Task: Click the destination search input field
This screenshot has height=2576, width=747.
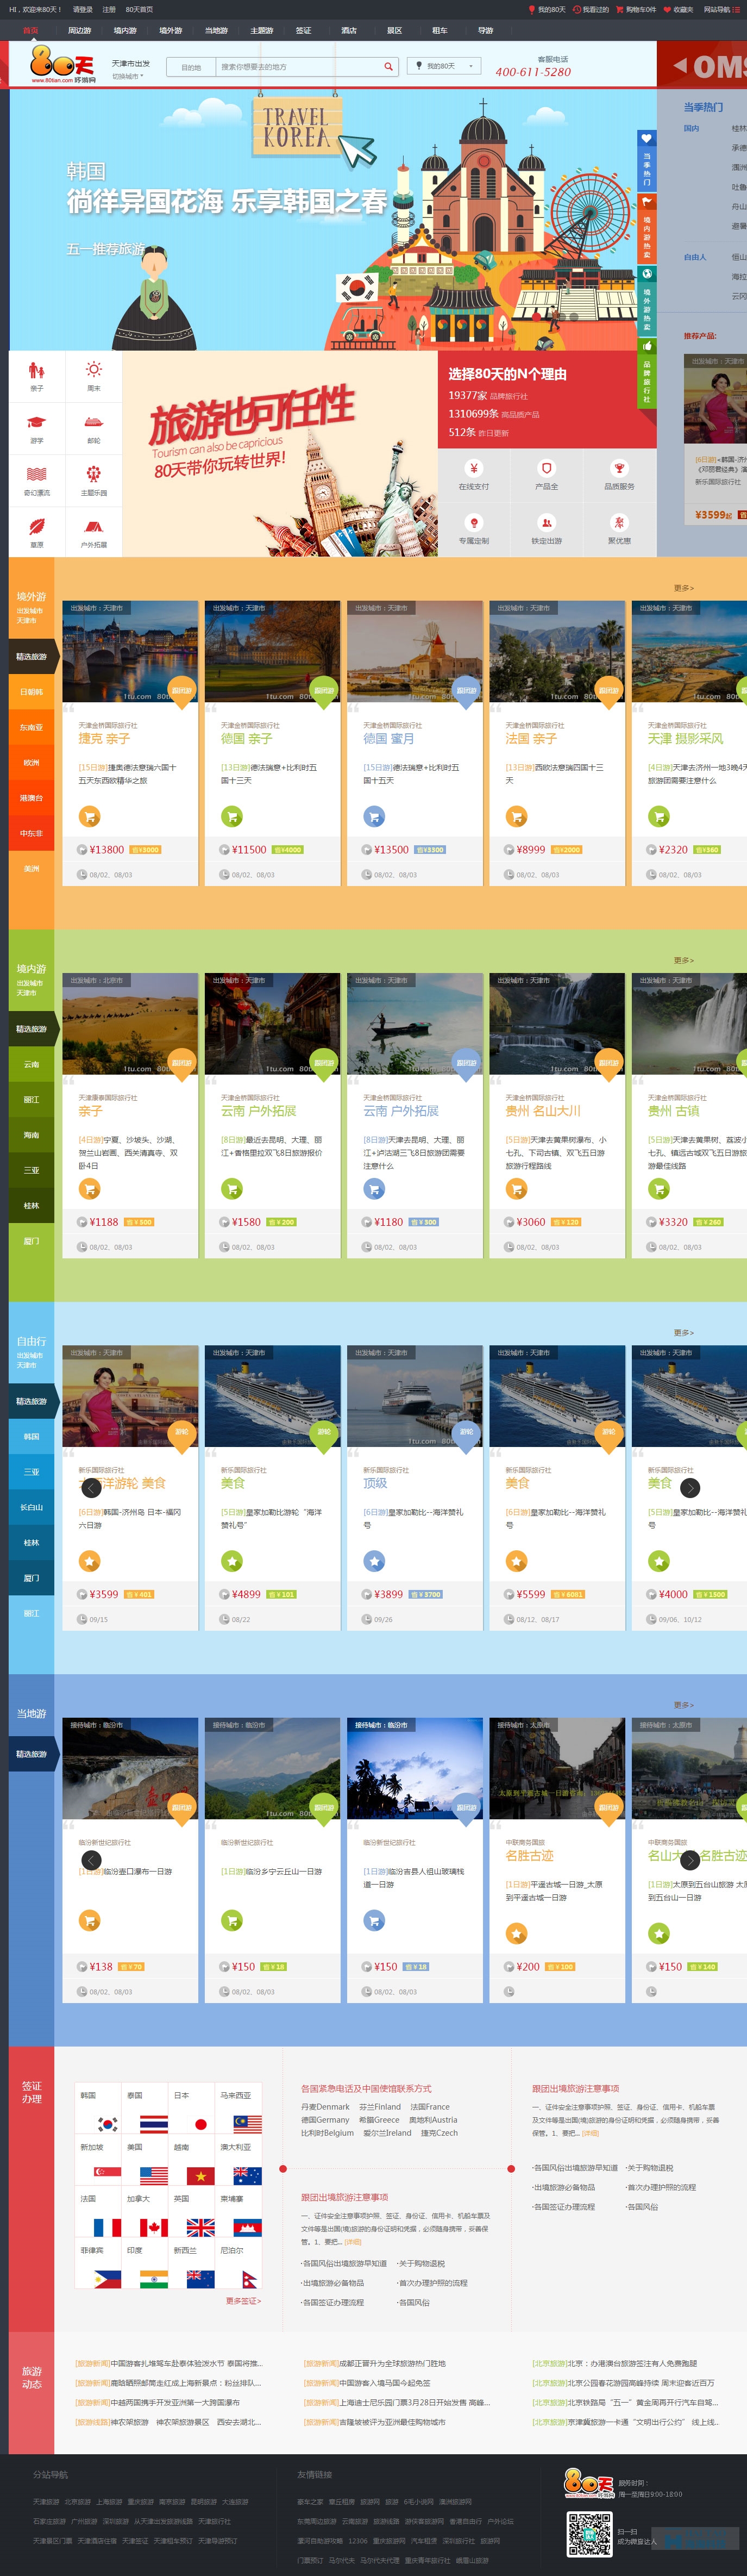Action: 299,67
